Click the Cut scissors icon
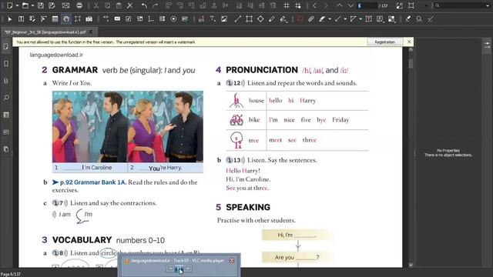This screenshot has height=277, width=493. click(x=96, y=5)
